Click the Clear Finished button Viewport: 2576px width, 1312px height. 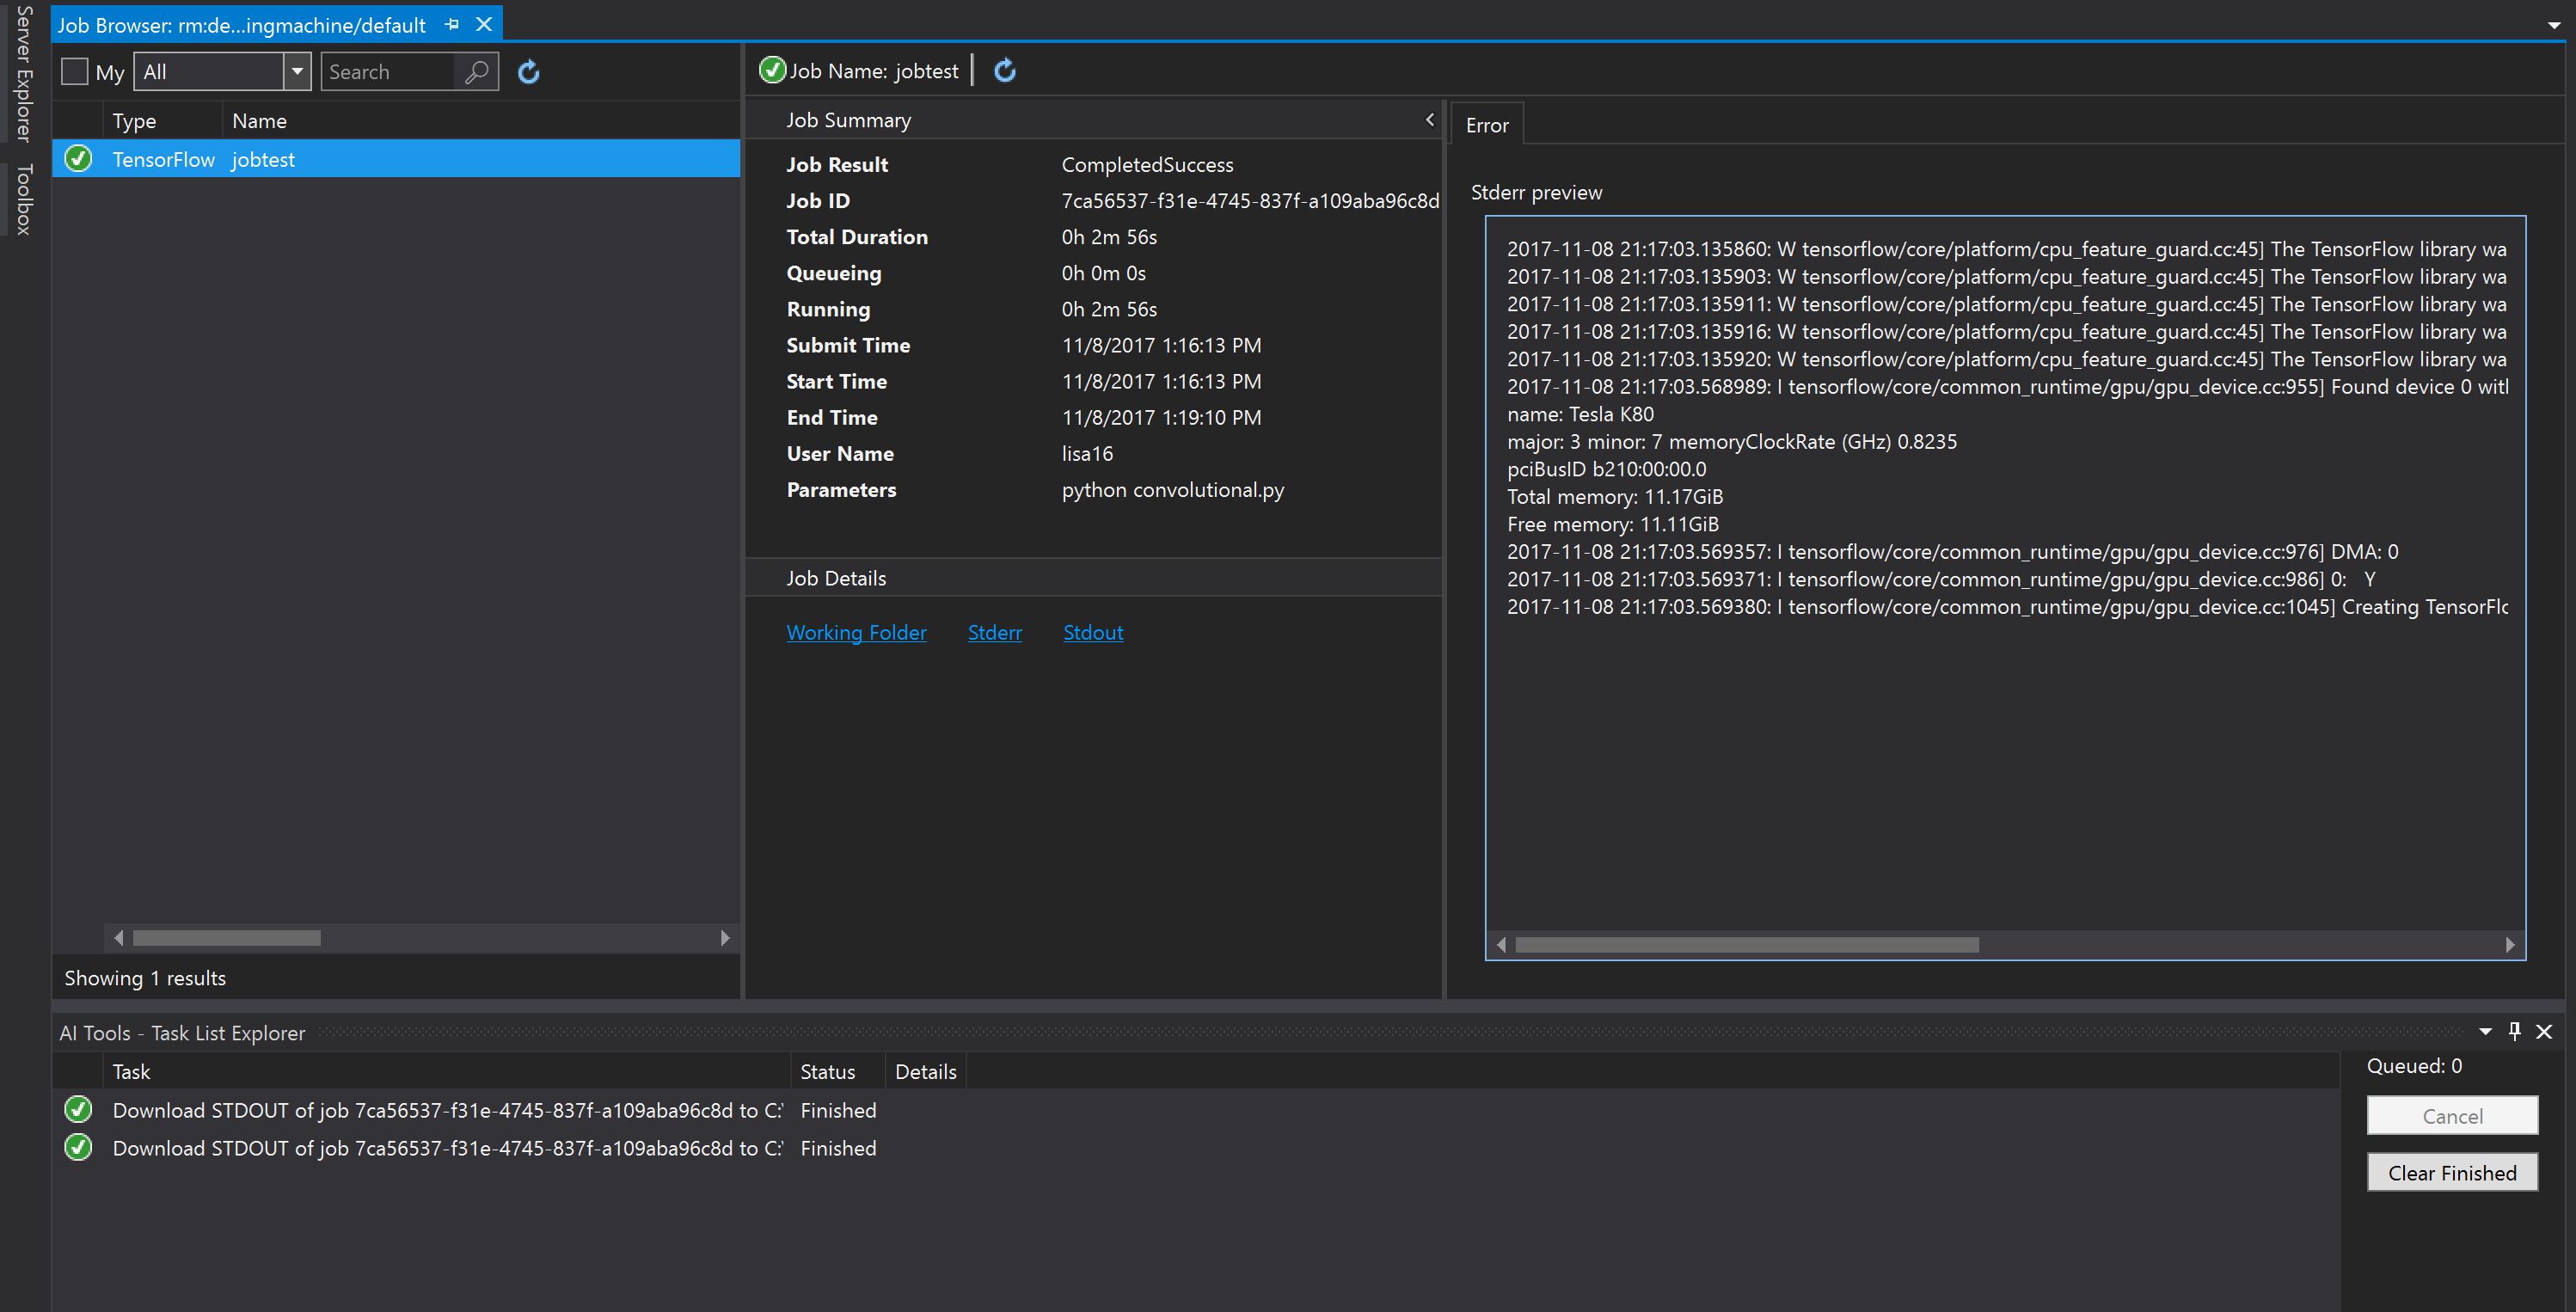pyautogui.click(x=2451, y=1173)
